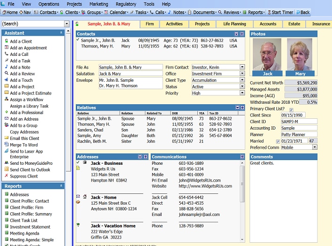Screen dimensions: 332x246
Task: Open the Status dropdown
Action: tap(242, 86)
